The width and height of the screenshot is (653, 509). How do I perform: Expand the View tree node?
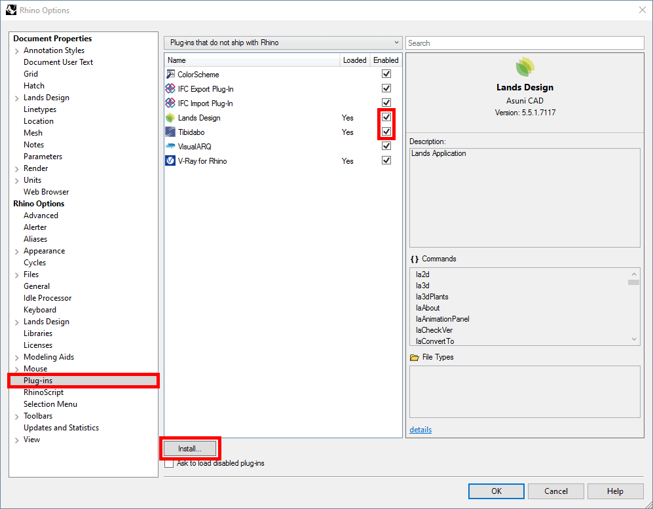tap(16, 440)
